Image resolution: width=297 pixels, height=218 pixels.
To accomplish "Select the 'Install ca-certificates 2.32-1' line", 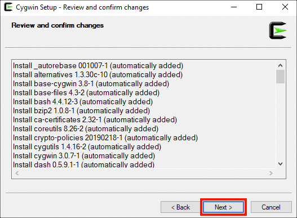I will (95, 119).
